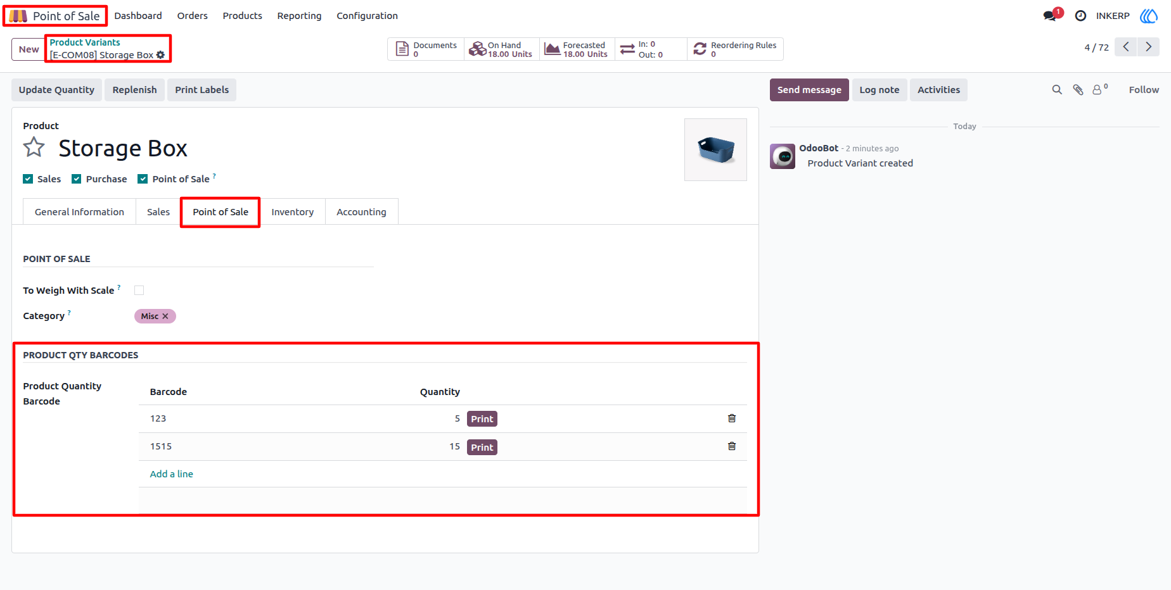
Task: Remove the Misc category tag
Action: tap(165, 316)
